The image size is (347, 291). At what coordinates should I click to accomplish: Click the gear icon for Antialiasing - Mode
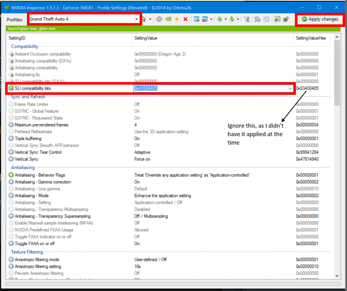[11, 196]
